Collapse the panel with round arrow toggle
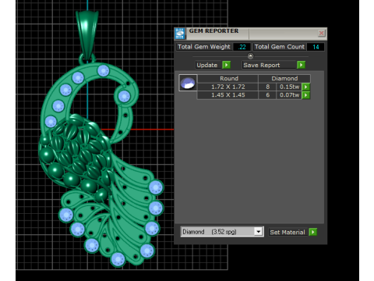Viewport: 374px width, 281px height. pos(250,55)
